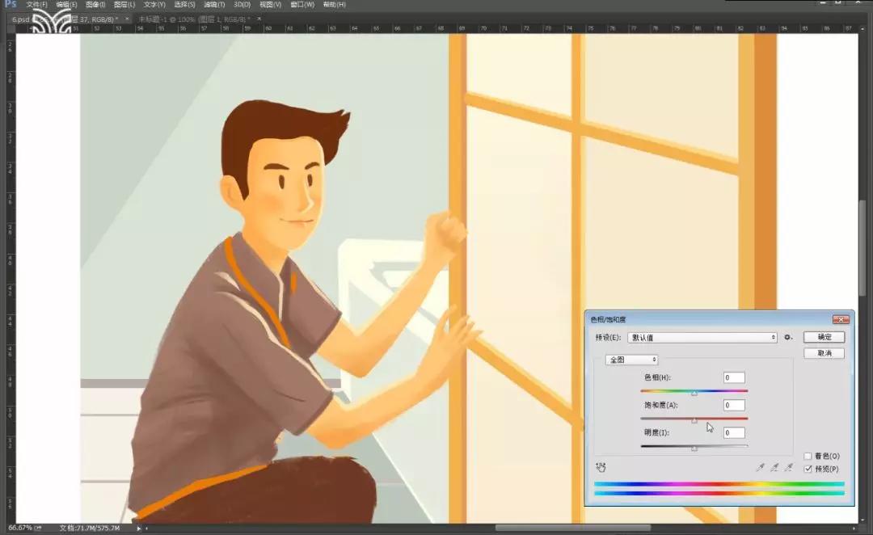Activate the on-image adjustment hand tool
Image resolution: width=873 pixels, height=535 pixels.
click(x=601, y=467)
